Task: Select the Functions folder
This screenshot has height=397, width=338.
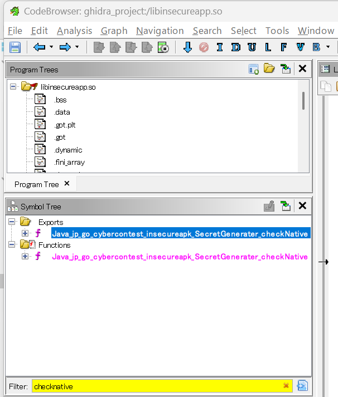Action: (x=55, y=245)
